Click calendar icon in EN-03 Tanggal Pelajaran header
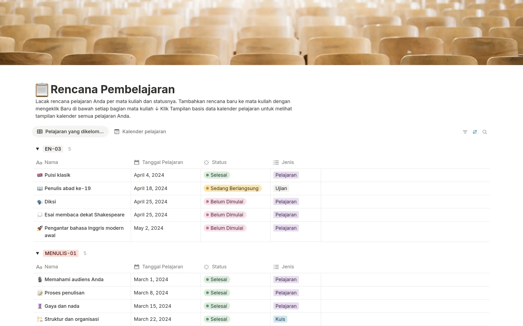Screen dimensions: 523x326 tap(137, 162)
